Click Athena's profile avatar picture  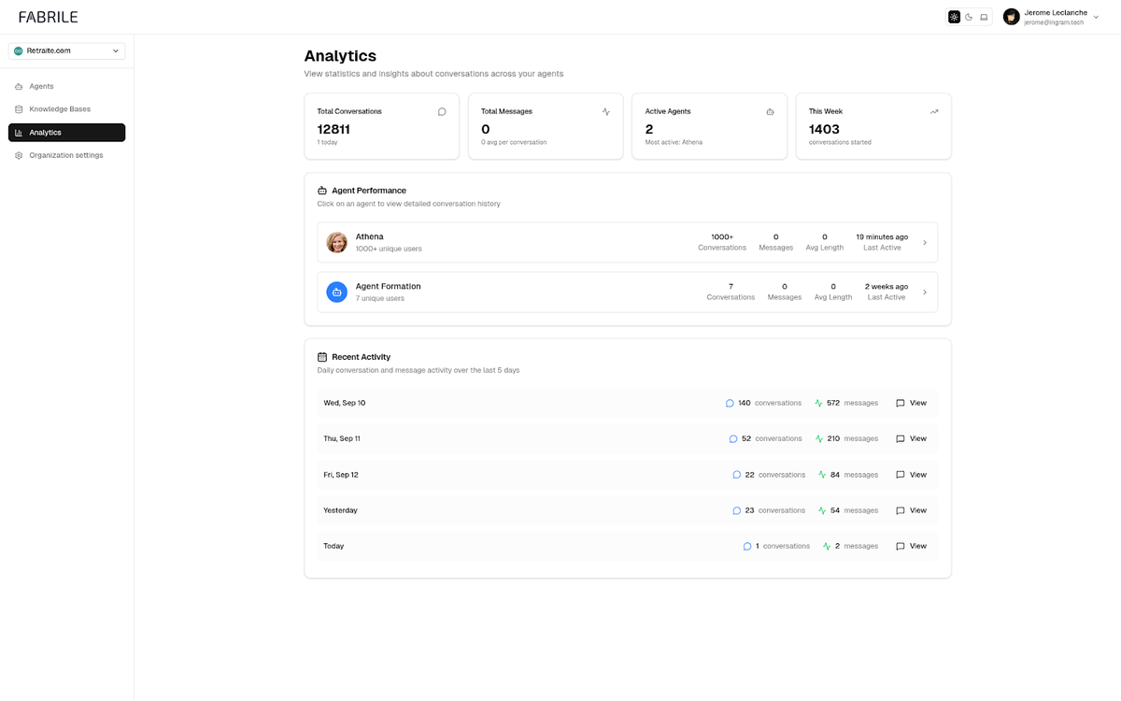[336, 241]
